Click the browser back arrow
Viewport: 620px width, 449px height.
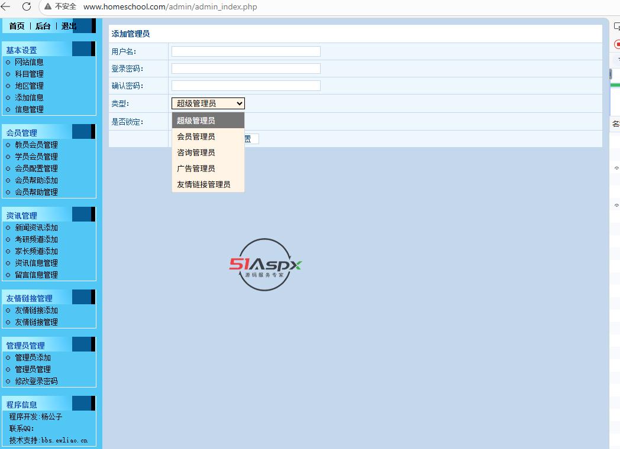tap(5, 6)
